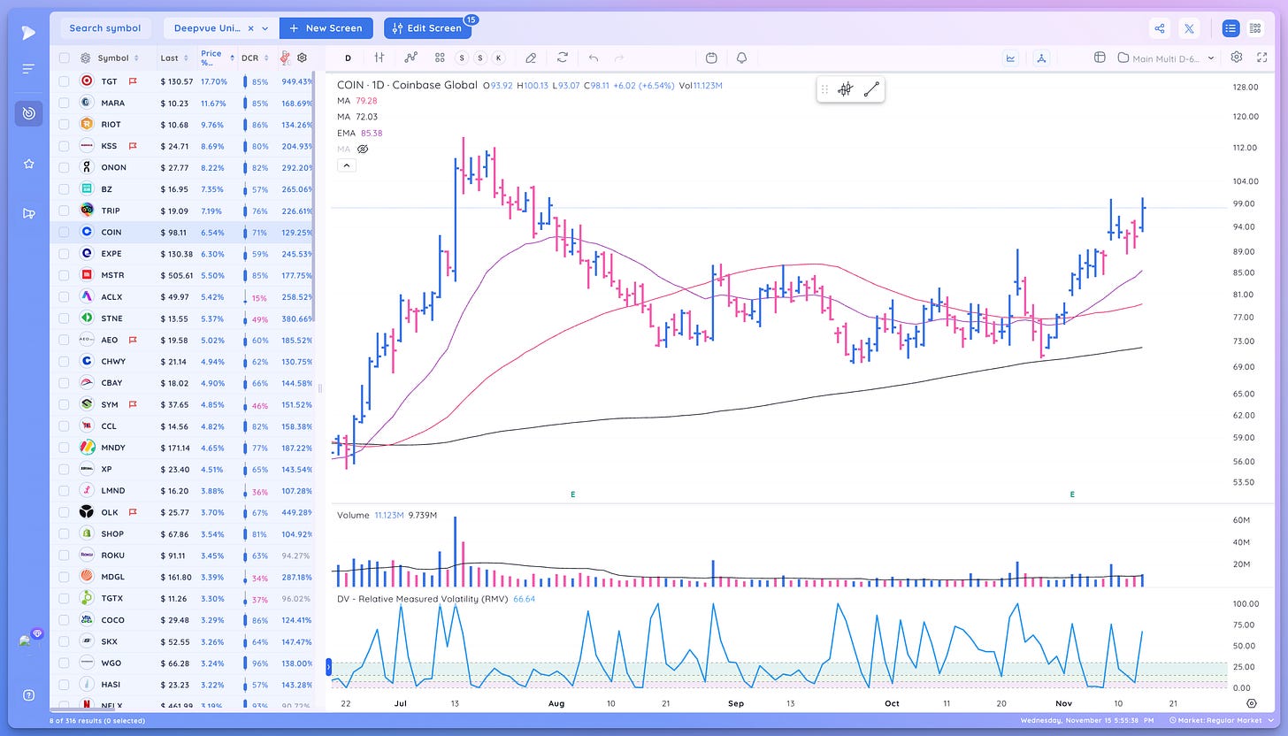This screenshot has height=736, width=1288.
Task: Open the templates four-squares icon
Action: click(440, 57)
